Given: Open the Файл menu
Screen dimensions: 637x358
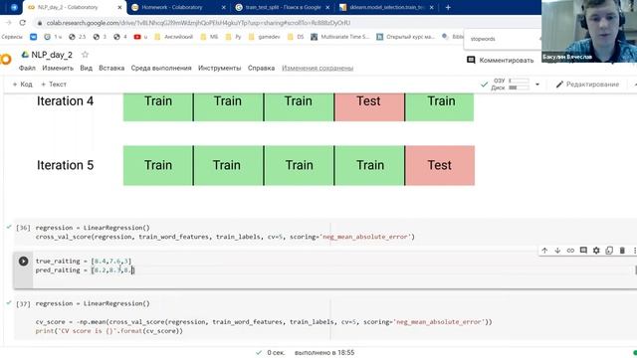Looking at the screenshot, I should pyautogui.click(x=27, y=68).
